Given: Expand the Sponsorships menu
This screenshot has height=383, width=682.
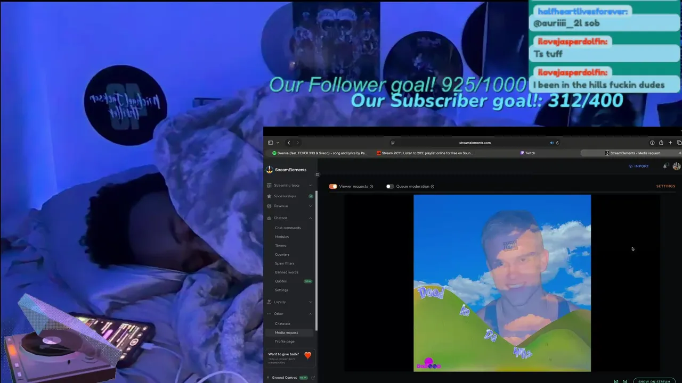Looking at the screenshot, I should tap(290, 196).
